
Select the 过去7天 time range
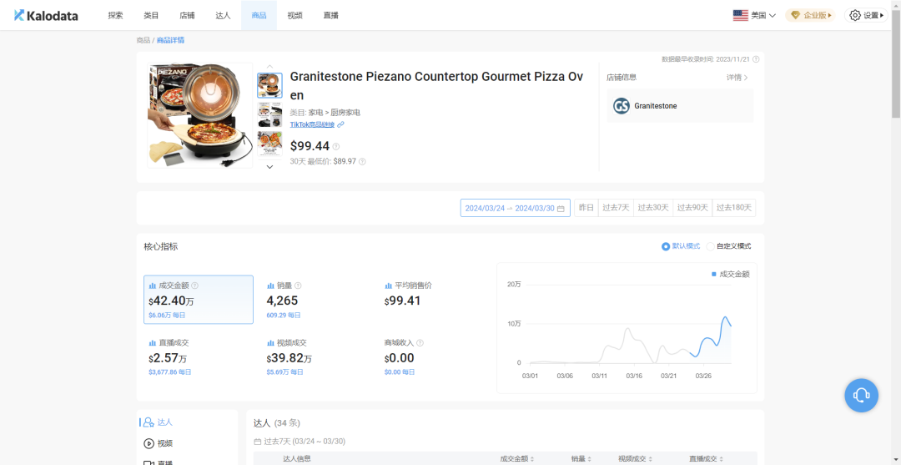(616, 208)
